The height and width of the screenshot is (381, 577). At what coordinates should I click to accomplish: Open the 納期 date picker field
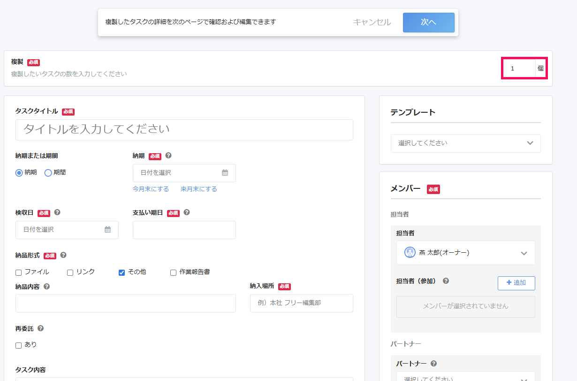tap(184, 173)
